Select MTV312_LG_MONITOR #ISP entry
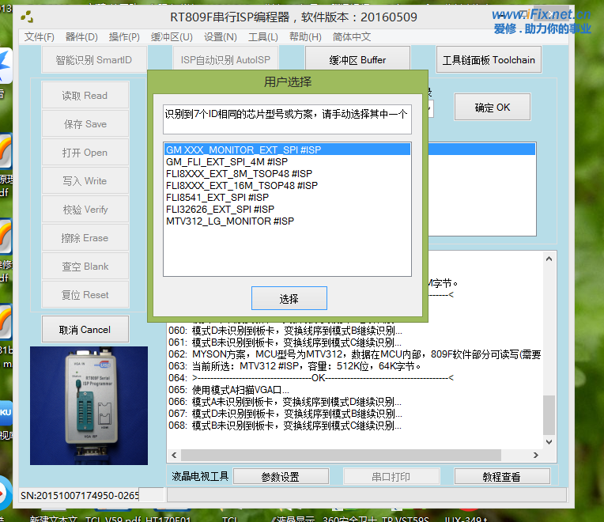This screenshot has width=604, height=522. (x=287, y=221)
